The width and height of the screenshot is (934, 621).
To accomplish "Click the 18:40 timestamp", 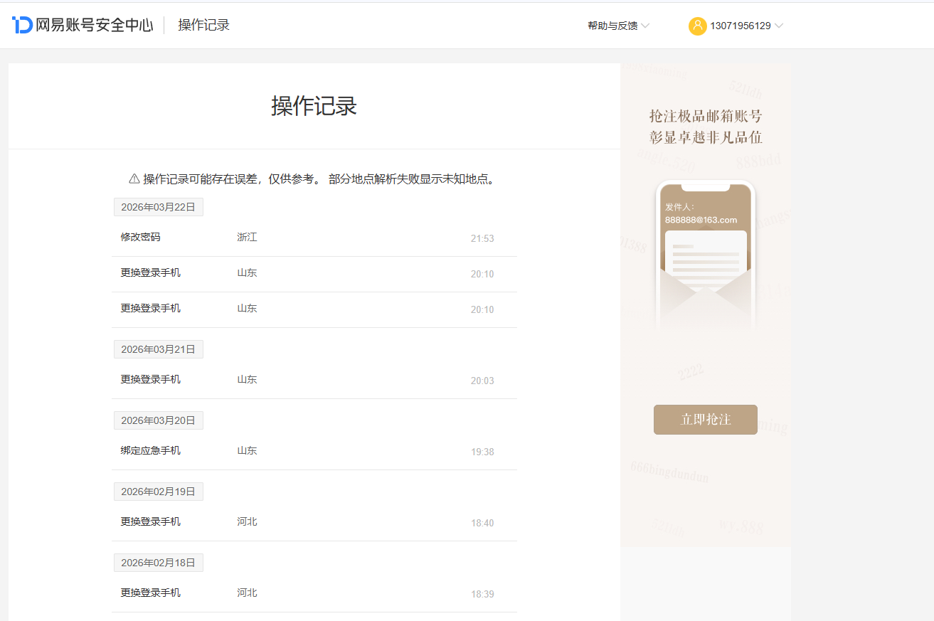I will [x=482, y=523].
